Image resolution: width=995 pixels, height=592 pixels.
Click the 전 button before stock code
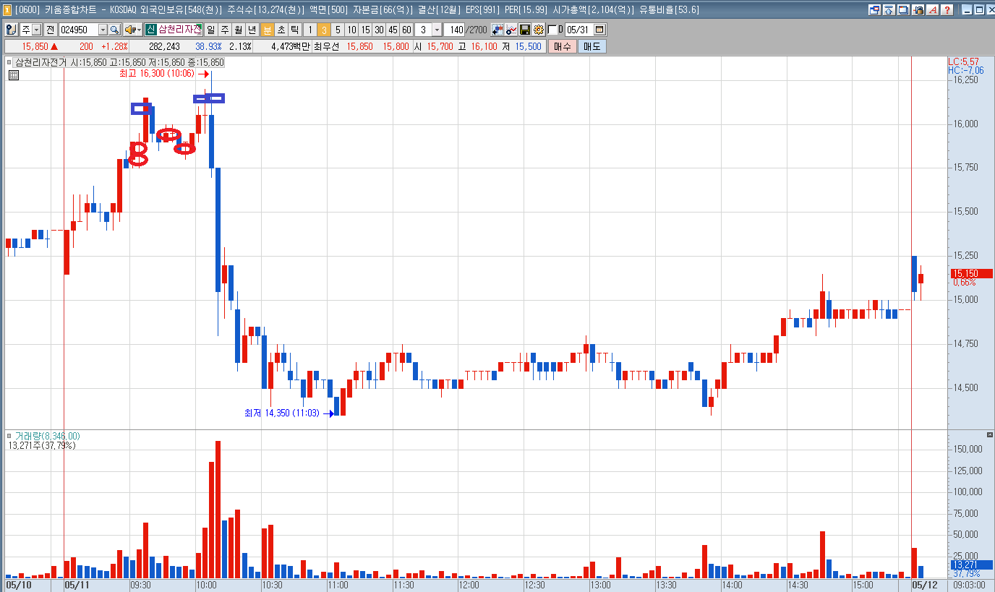pyautogui.click(x=50, y=30)
